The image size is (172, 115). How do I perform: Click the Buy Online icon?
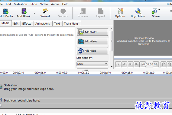[x=138, y=11]
